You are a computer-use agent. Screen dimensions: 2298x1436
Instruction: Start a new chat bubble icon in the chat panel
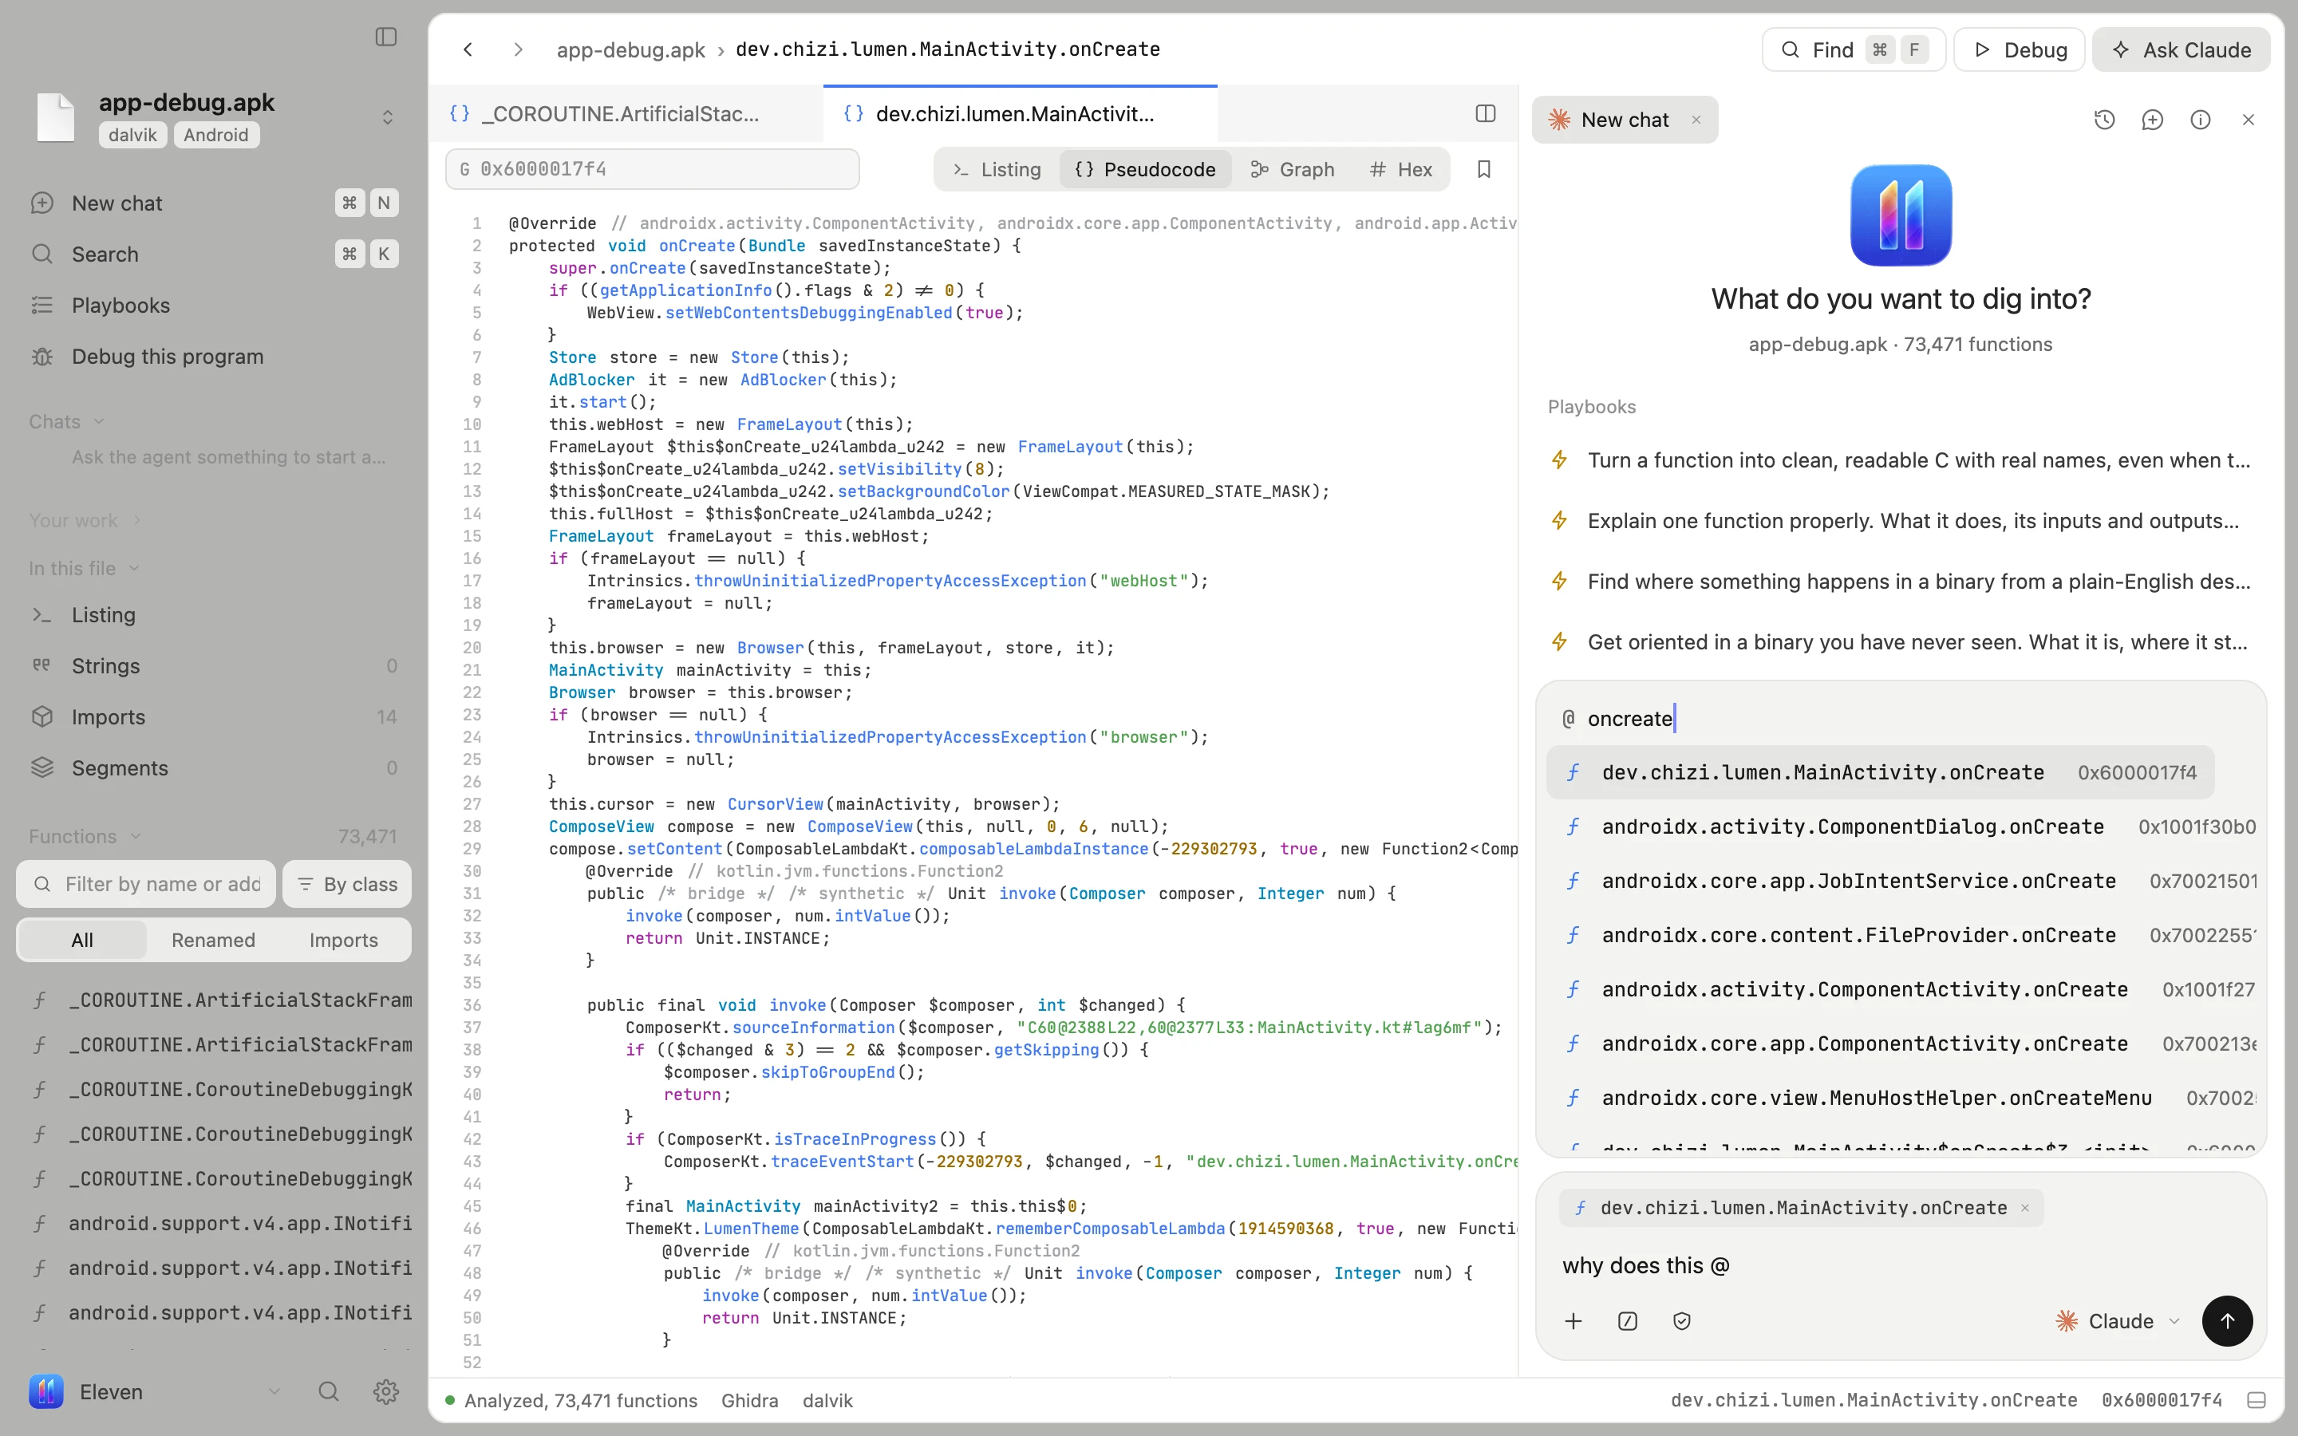(2153, 120)
